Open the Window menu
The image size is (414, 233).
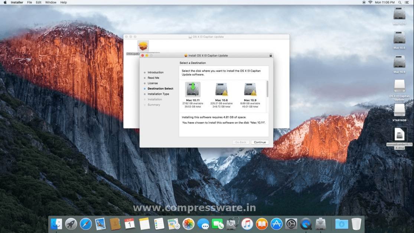pyautogui.click(x=51, y=2)
